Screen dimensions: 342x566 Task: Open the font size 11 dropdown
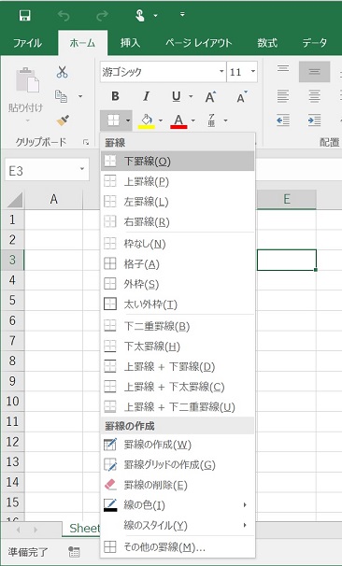(x=253, y=72)
